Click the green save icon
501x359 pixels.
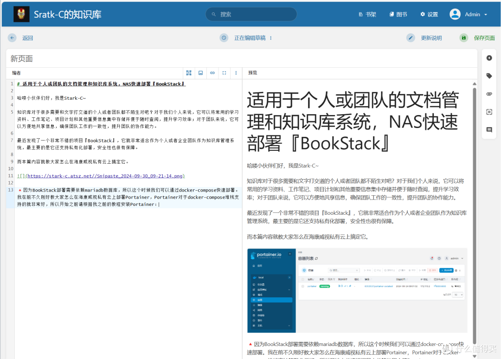(x=463, y=38)
